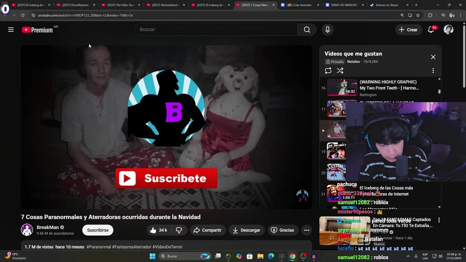Image resolution: width=466 pixels, height=262 pixels.
Task: Like the video with thumbs up
Action: 158,230
